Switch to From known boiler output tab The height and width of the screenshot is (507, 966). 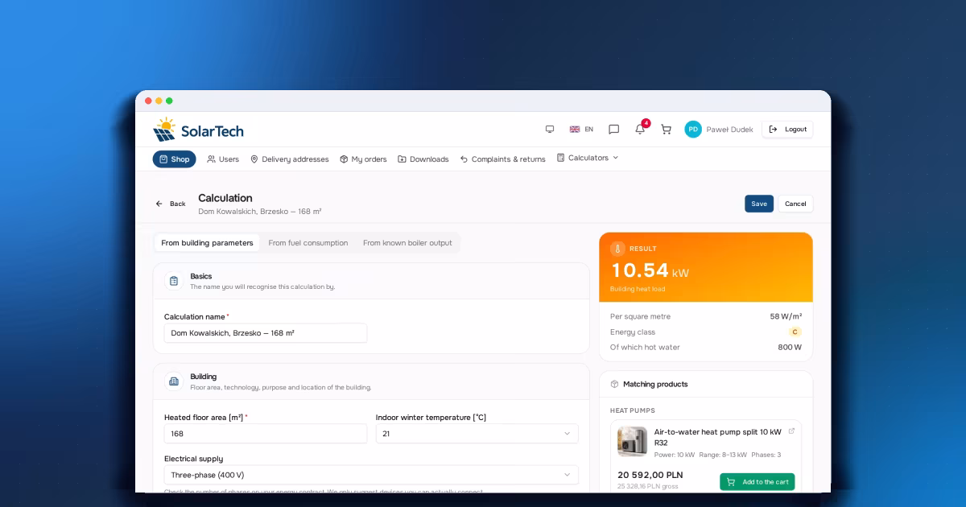pyautogui.click(x=407, y=242)
